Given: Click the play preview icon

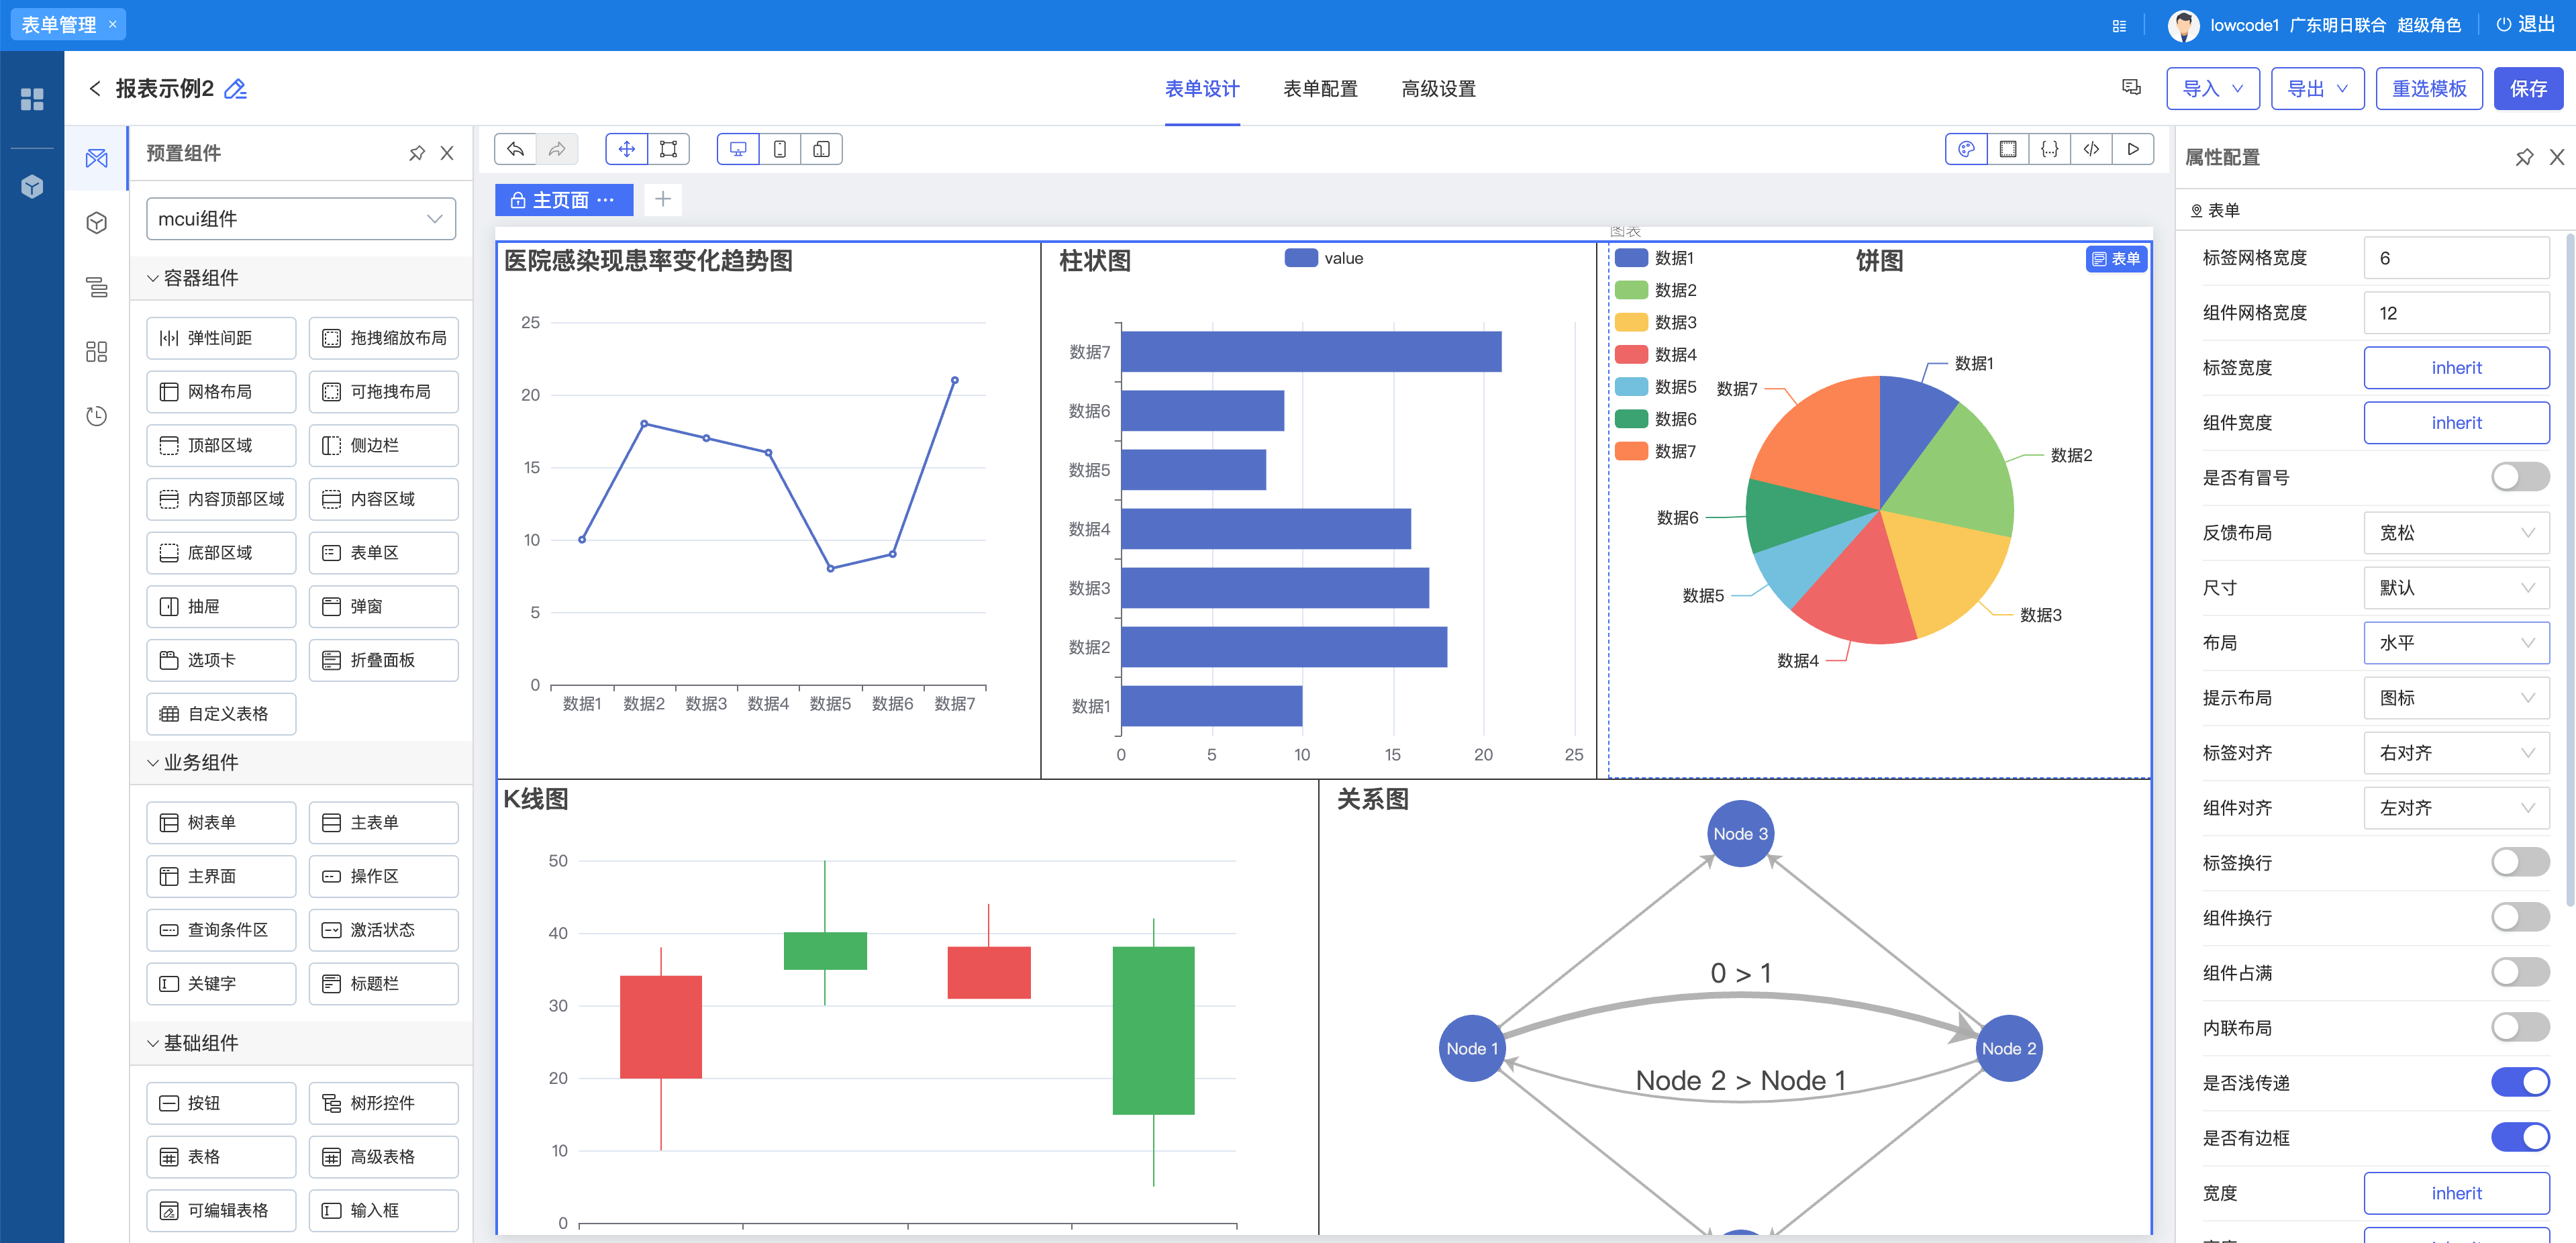Looking at the screenshot, I should [2132, 149].
